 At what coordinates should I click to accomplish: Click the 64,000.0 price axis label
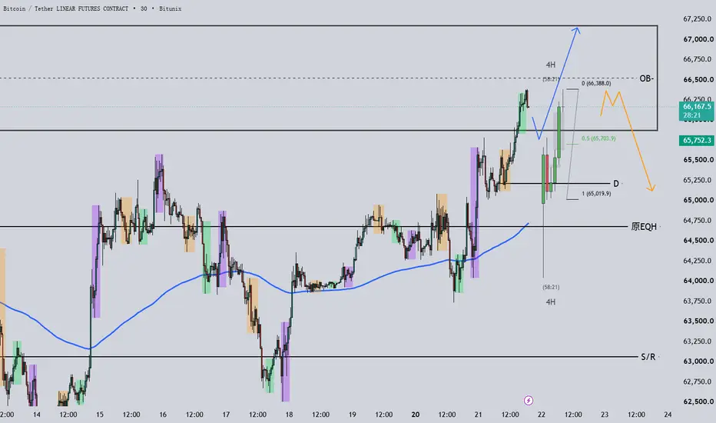pos(698,281)
